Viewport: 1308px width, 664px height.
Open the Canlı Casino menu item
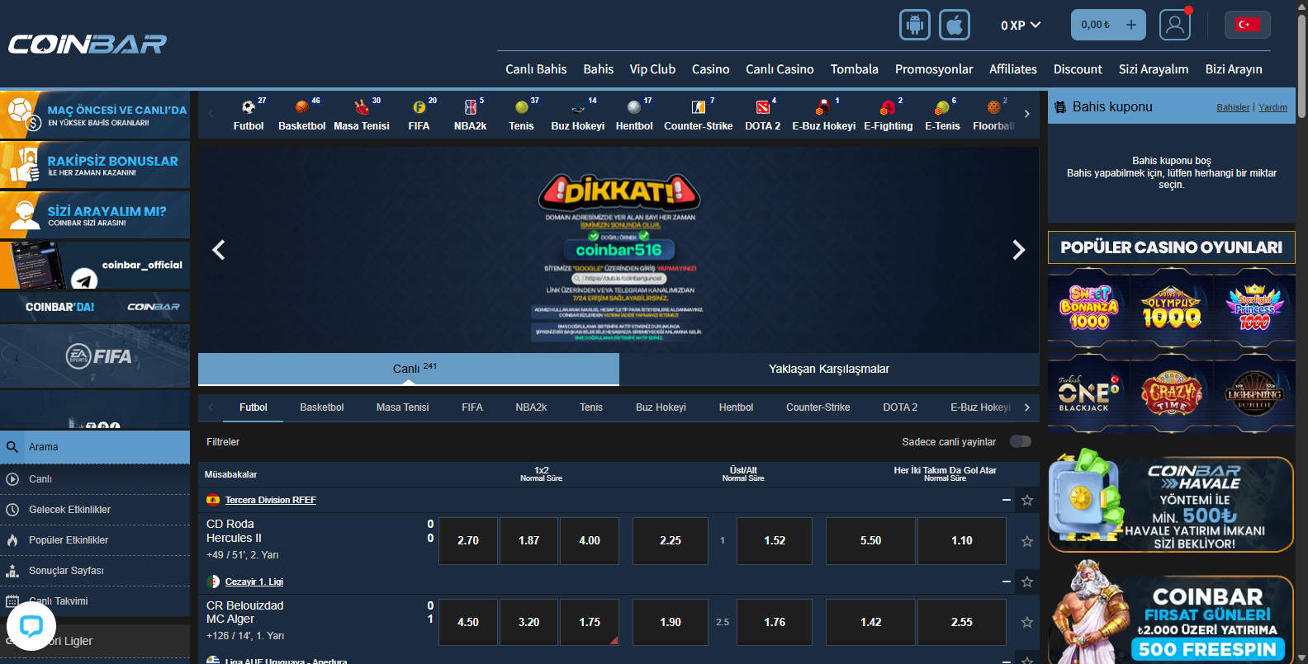click(780, 69)
